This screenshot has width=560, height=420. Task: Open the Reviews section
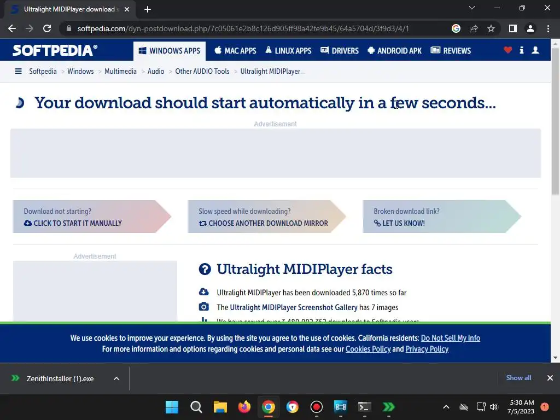(x=451, y=51)
